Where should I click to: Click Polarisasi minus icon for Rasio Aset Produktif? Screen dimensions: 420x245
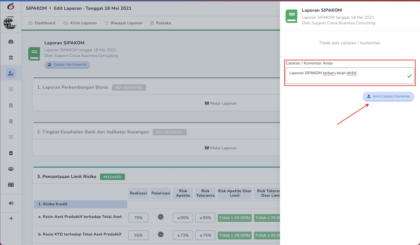point(161,217)
